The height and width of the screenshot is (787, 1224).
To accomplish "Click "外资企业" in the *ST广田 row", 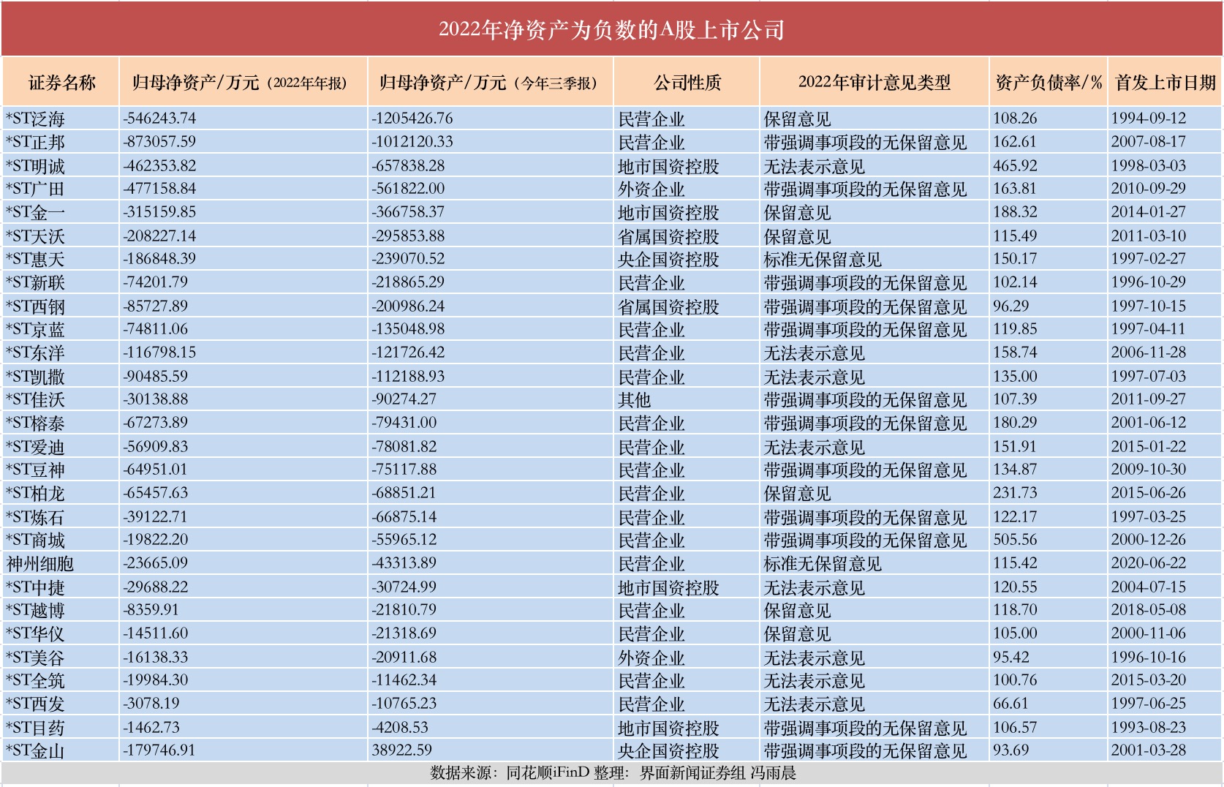I will coord(651,189).
